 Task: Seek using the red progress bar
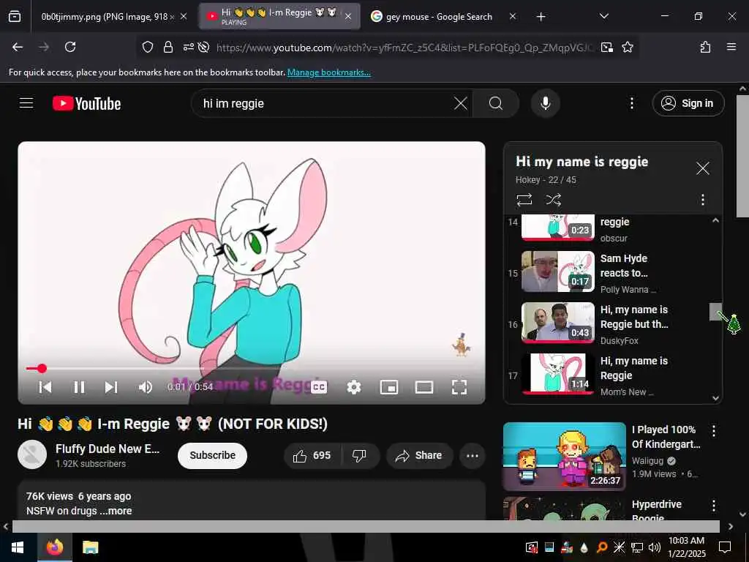tap(252, 368)
